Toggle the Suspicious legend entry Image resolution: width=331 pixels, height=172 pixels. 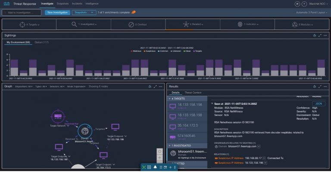tap(150, 51)
